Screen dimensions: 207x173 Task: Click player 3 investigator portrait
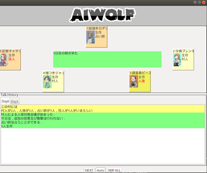[x=134, y=82]
